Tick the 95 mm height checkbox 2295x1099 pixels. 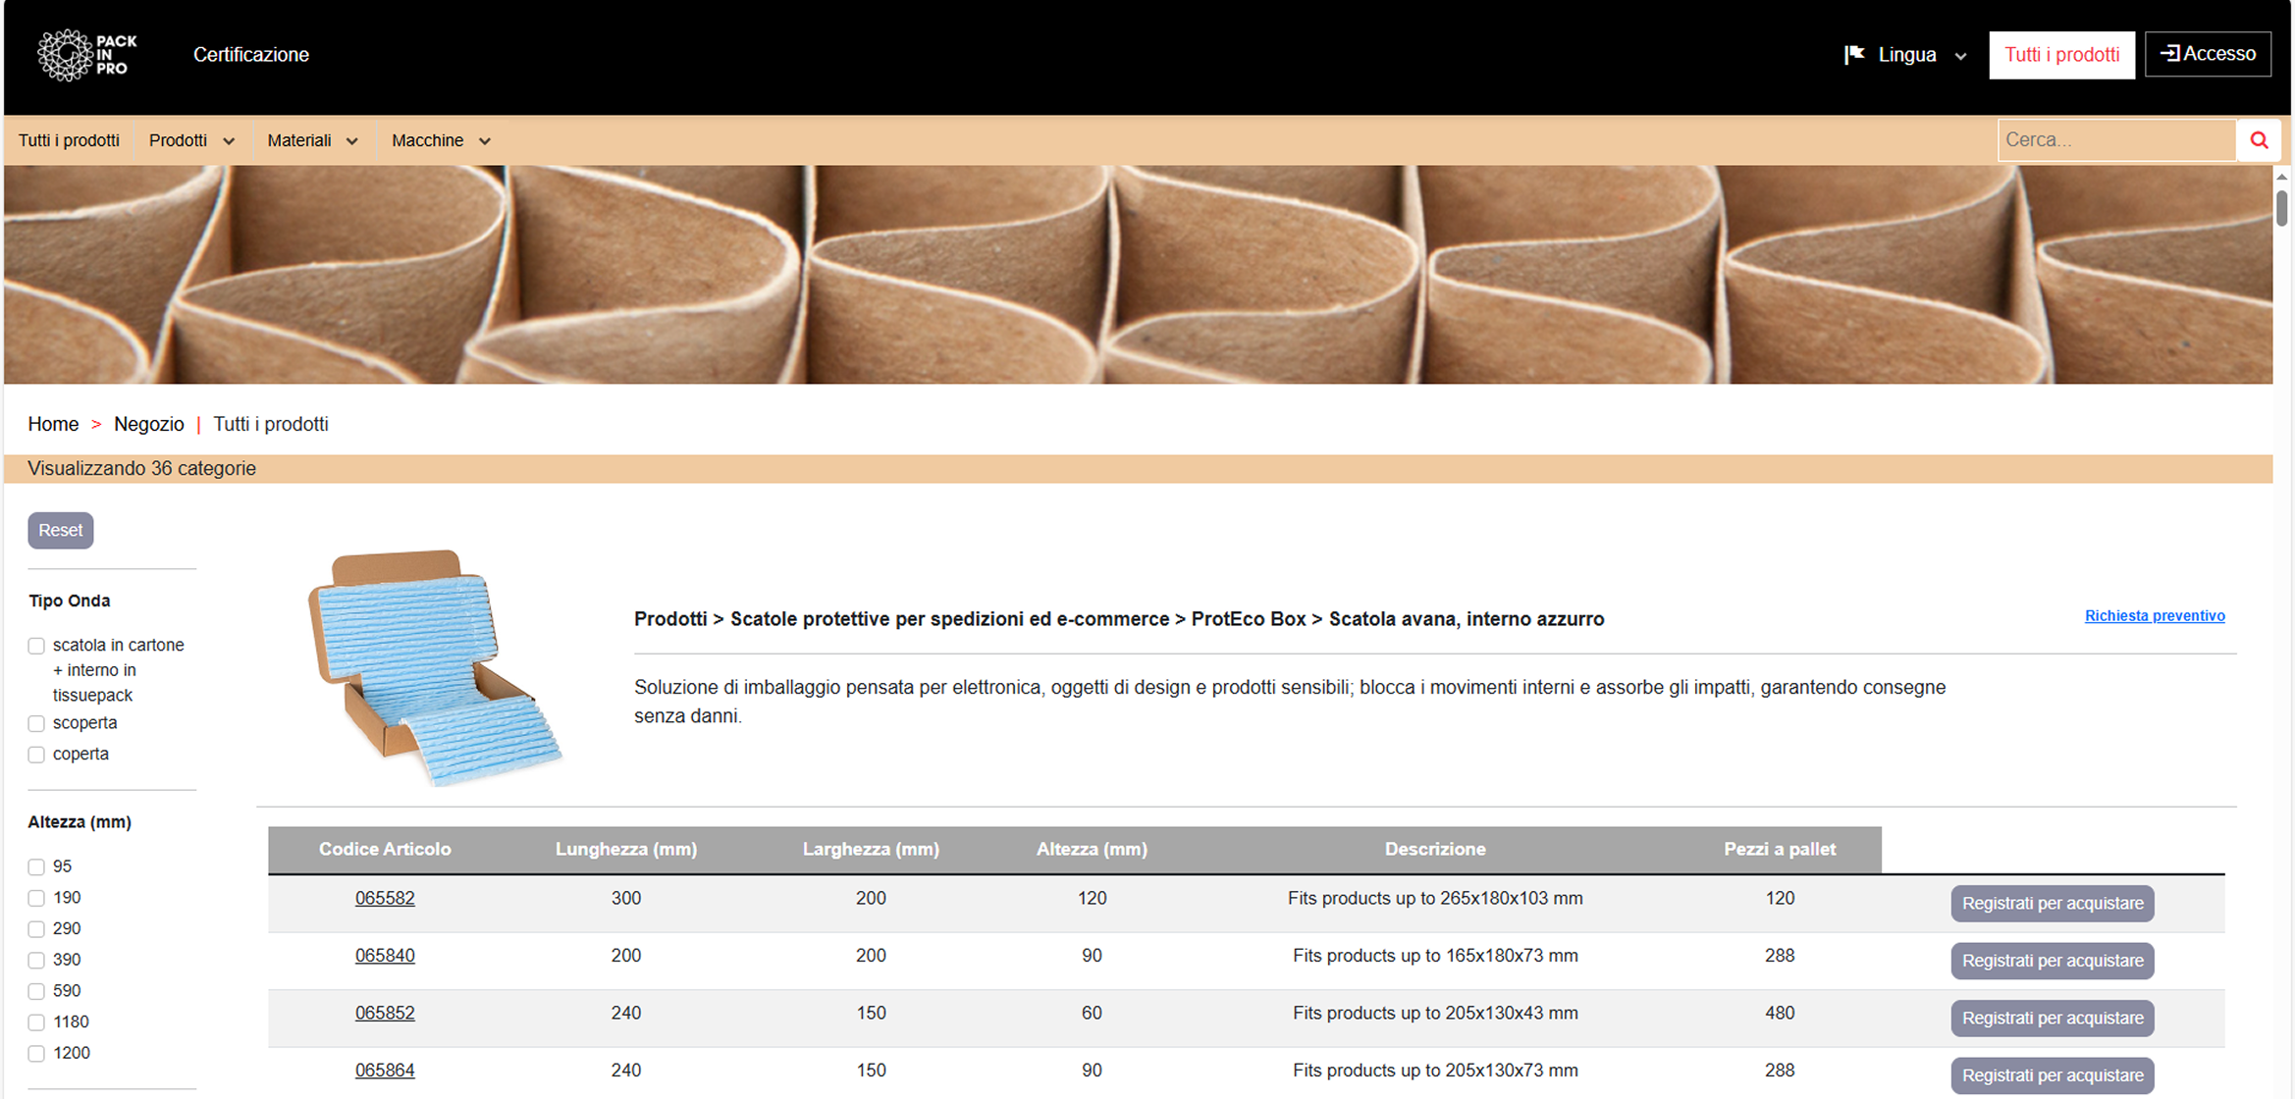click(36, 867)
